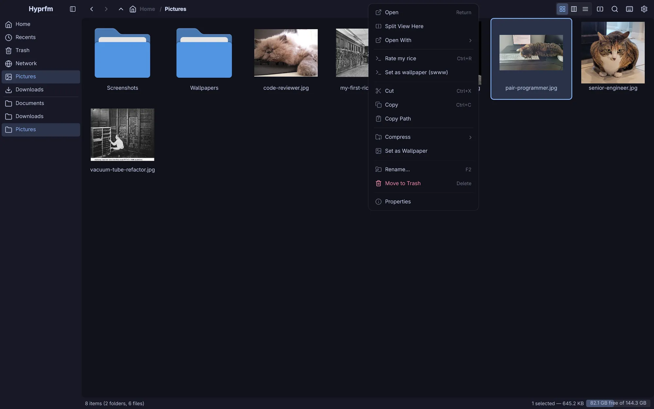654x409 pixels.
Task: Toggle split view in toolbar
Action: point(600,9)
